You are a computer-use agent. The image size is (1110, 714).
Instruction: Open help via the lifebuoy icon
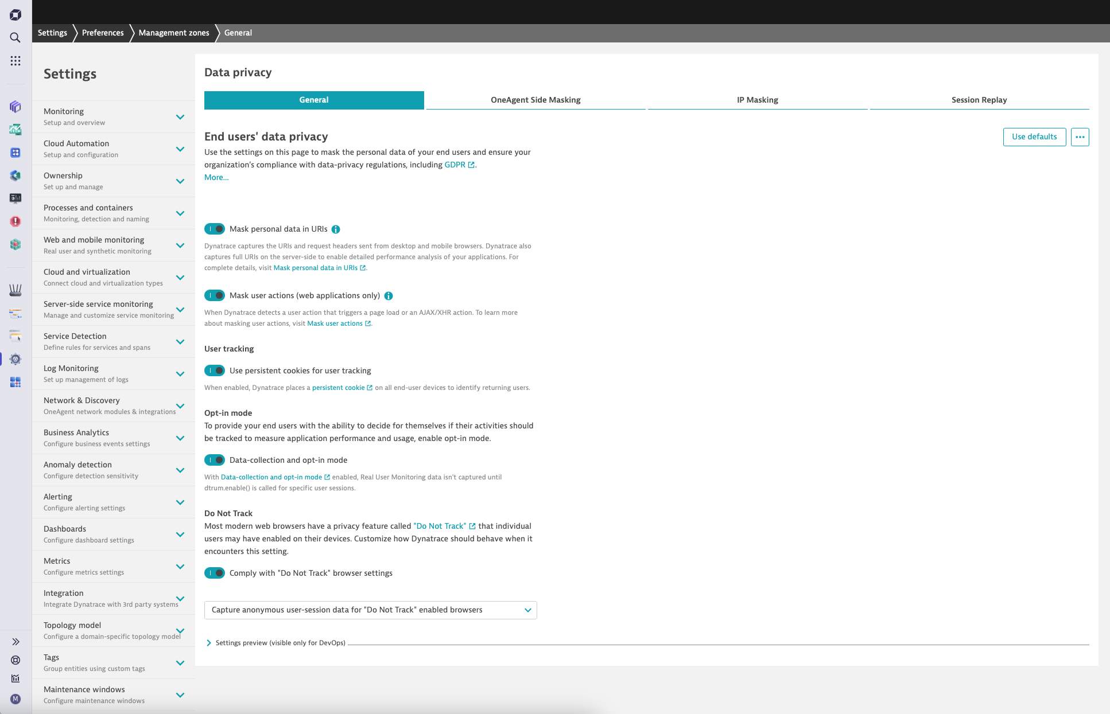click(15, 660)
